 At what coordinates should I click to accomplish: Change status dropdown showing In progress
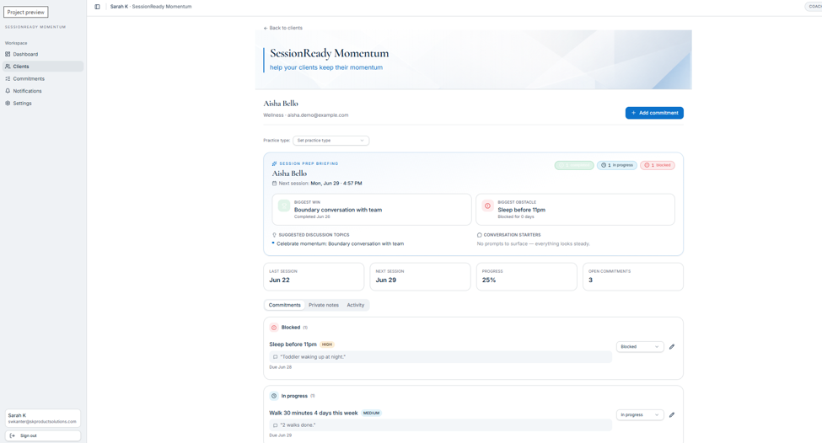point(640,414)
